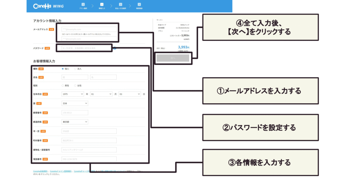
Task: Open the birth month dropdown
Action: tap(101, 94)
